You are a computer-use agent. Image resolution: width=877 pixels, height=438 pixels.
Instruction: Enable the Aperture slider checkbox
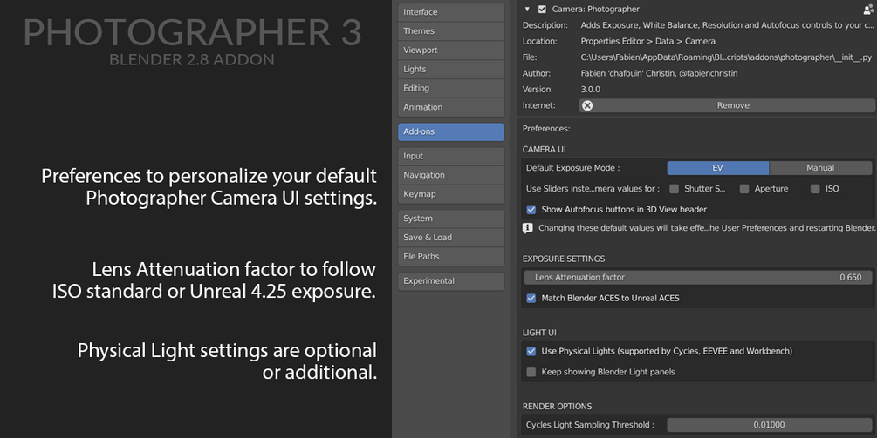pos(744,189)
